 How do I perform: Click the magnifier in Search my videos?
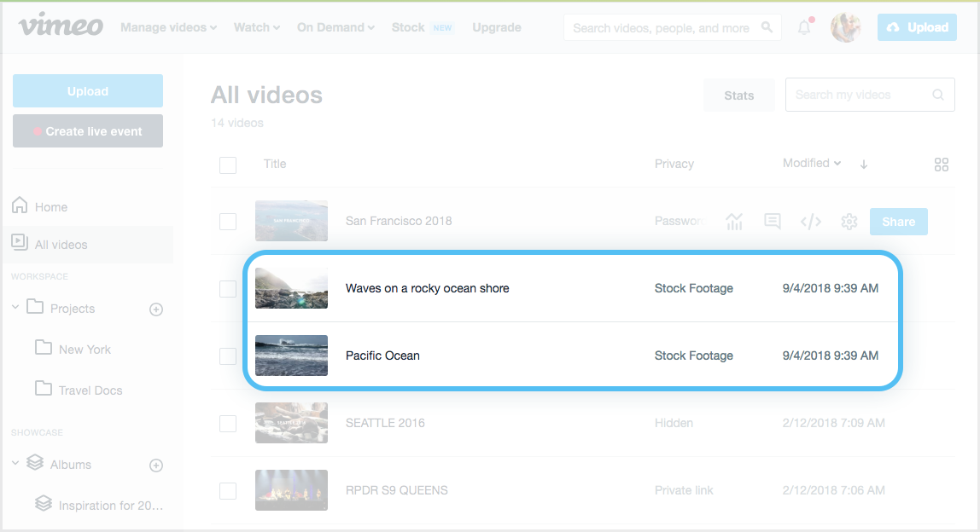click(x=937, y=95)
